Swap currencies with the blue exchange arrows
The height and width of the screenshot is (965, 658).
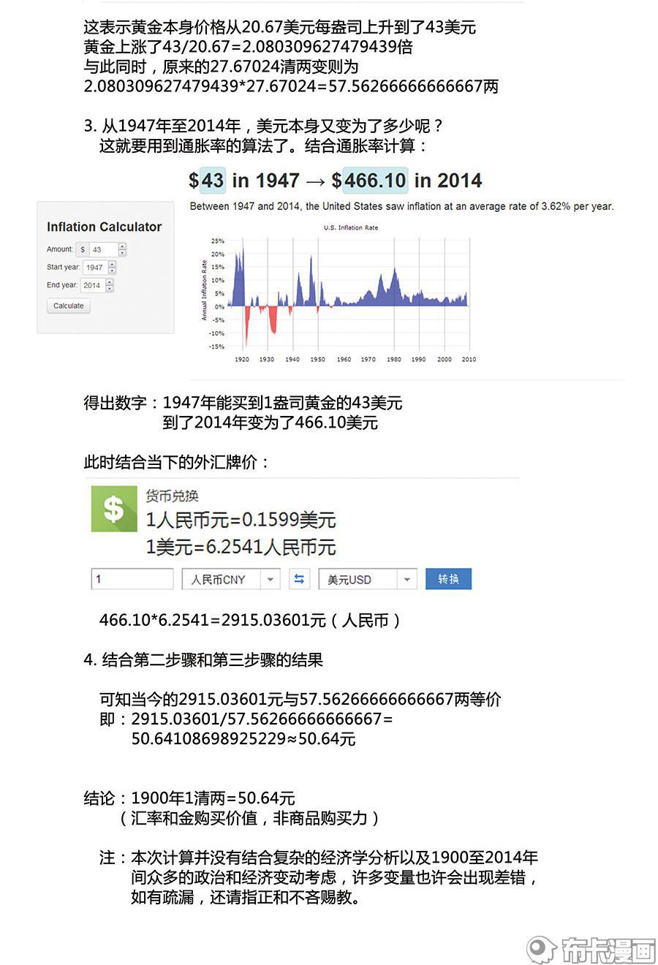pos(298,579)
